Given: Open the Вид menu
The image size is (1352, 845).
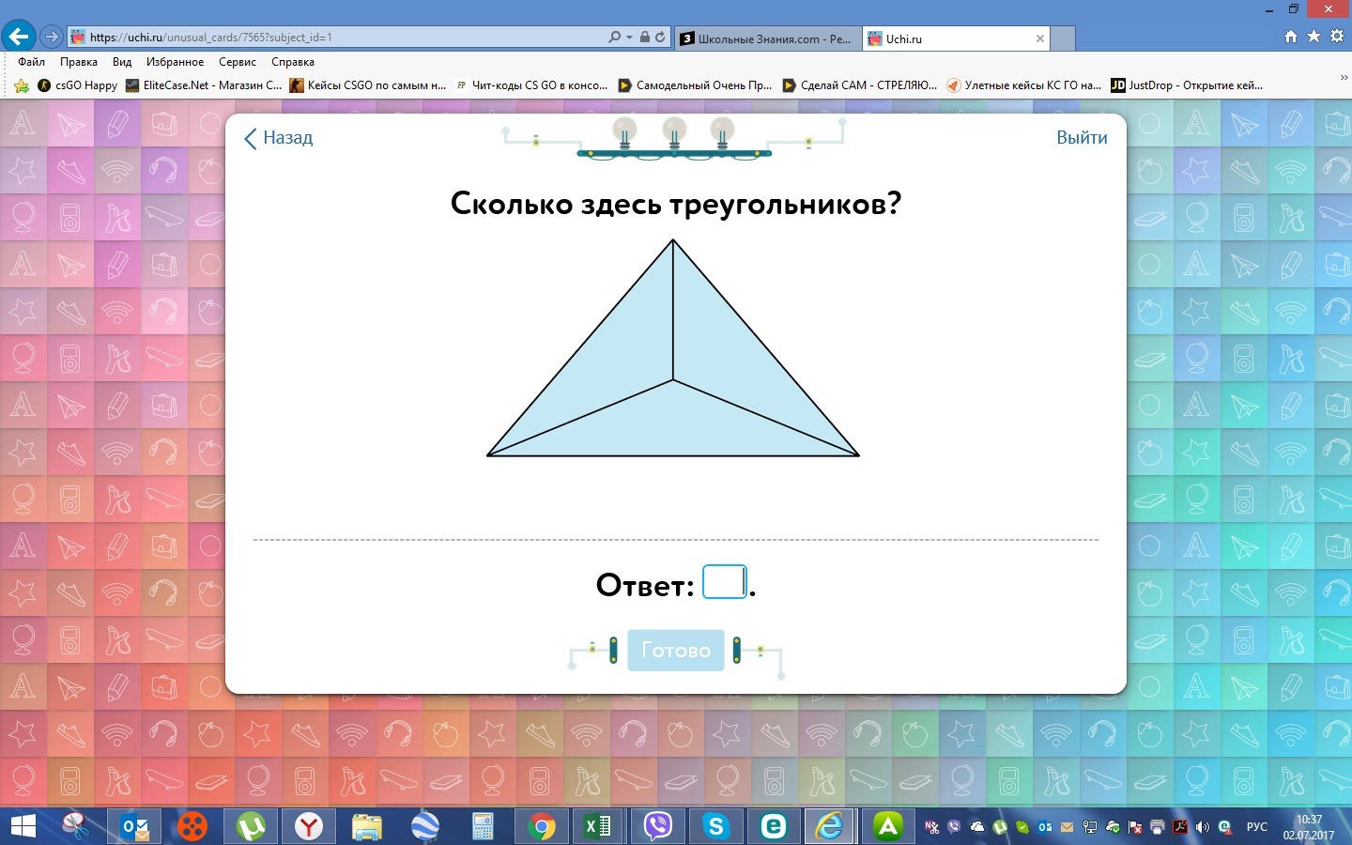Looking at the screenshot, I should pos(122,62).
